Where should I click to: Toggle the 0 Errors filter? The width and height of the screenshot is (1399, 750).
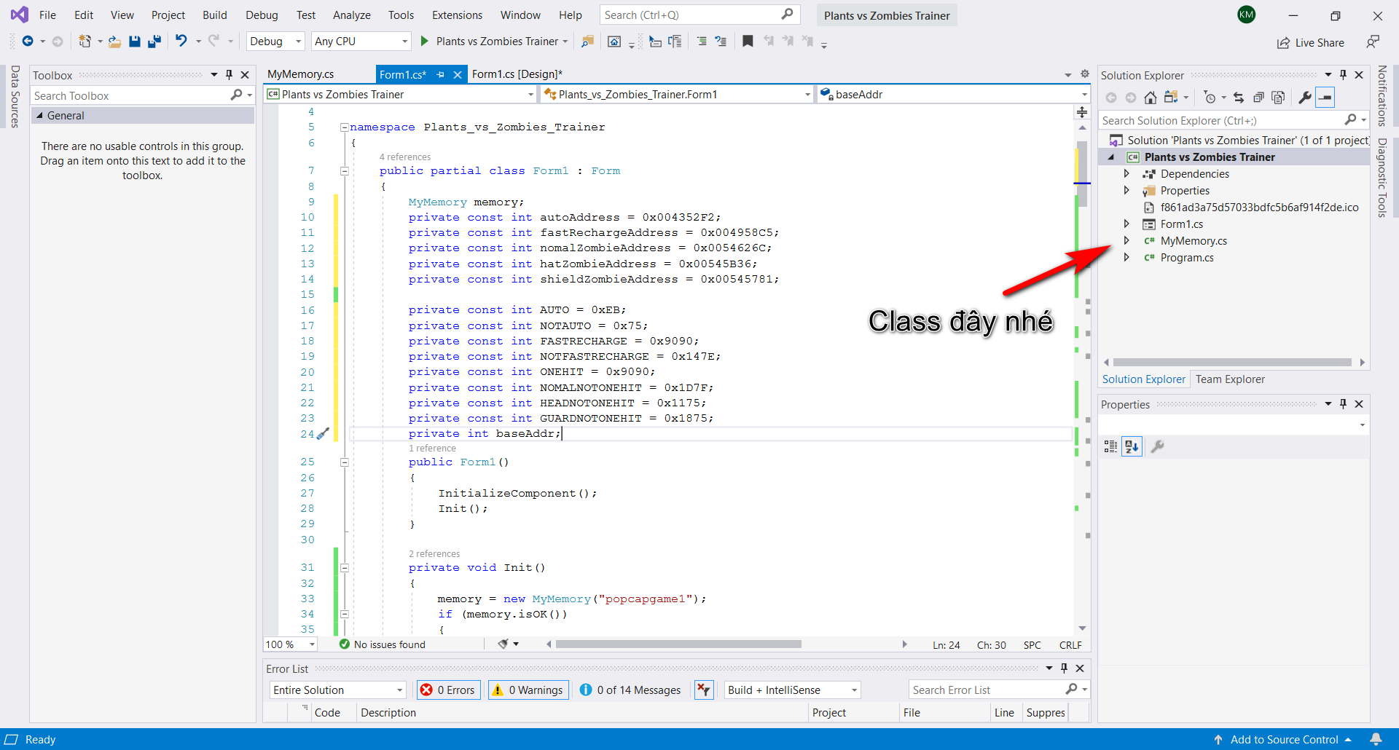(448, 690)
